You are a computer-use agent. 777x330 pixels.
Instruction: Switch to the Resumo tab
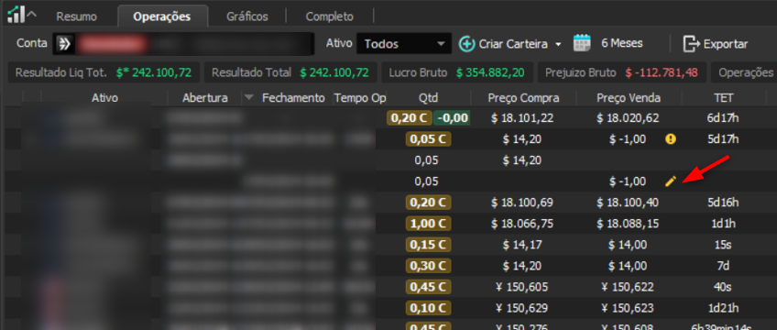(x=76, y=16)
